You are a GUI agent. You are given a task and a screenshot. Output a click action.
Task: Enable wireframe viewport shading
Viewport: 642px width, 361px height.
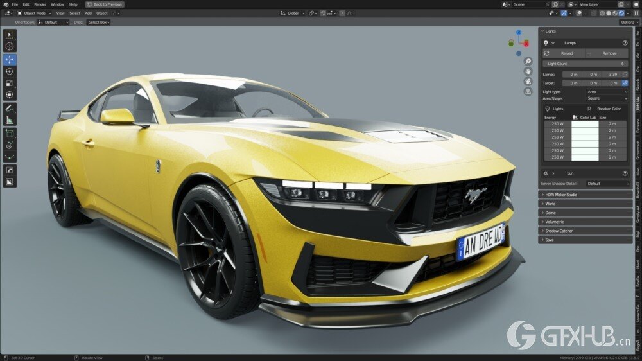[602, 13]
